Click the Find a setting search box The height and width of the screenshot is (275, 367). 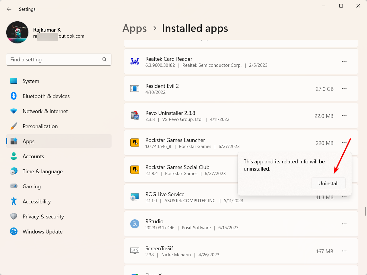(59, 60)
